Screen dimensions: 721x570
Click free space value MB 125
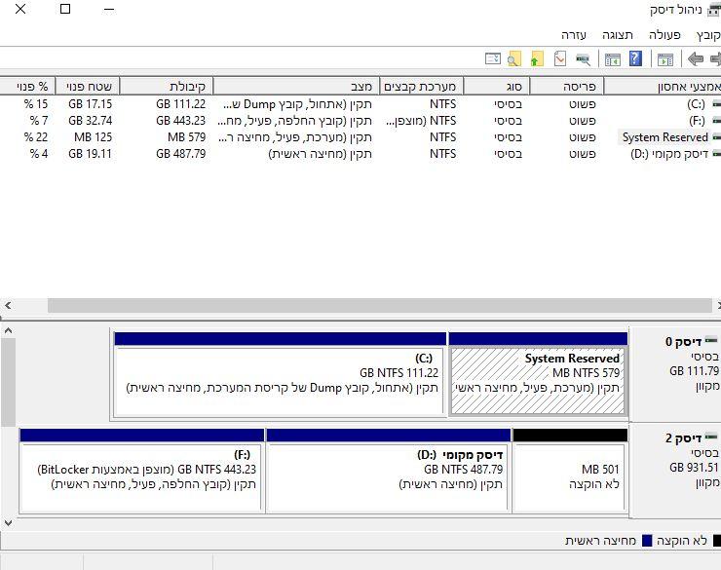[93, 137]
